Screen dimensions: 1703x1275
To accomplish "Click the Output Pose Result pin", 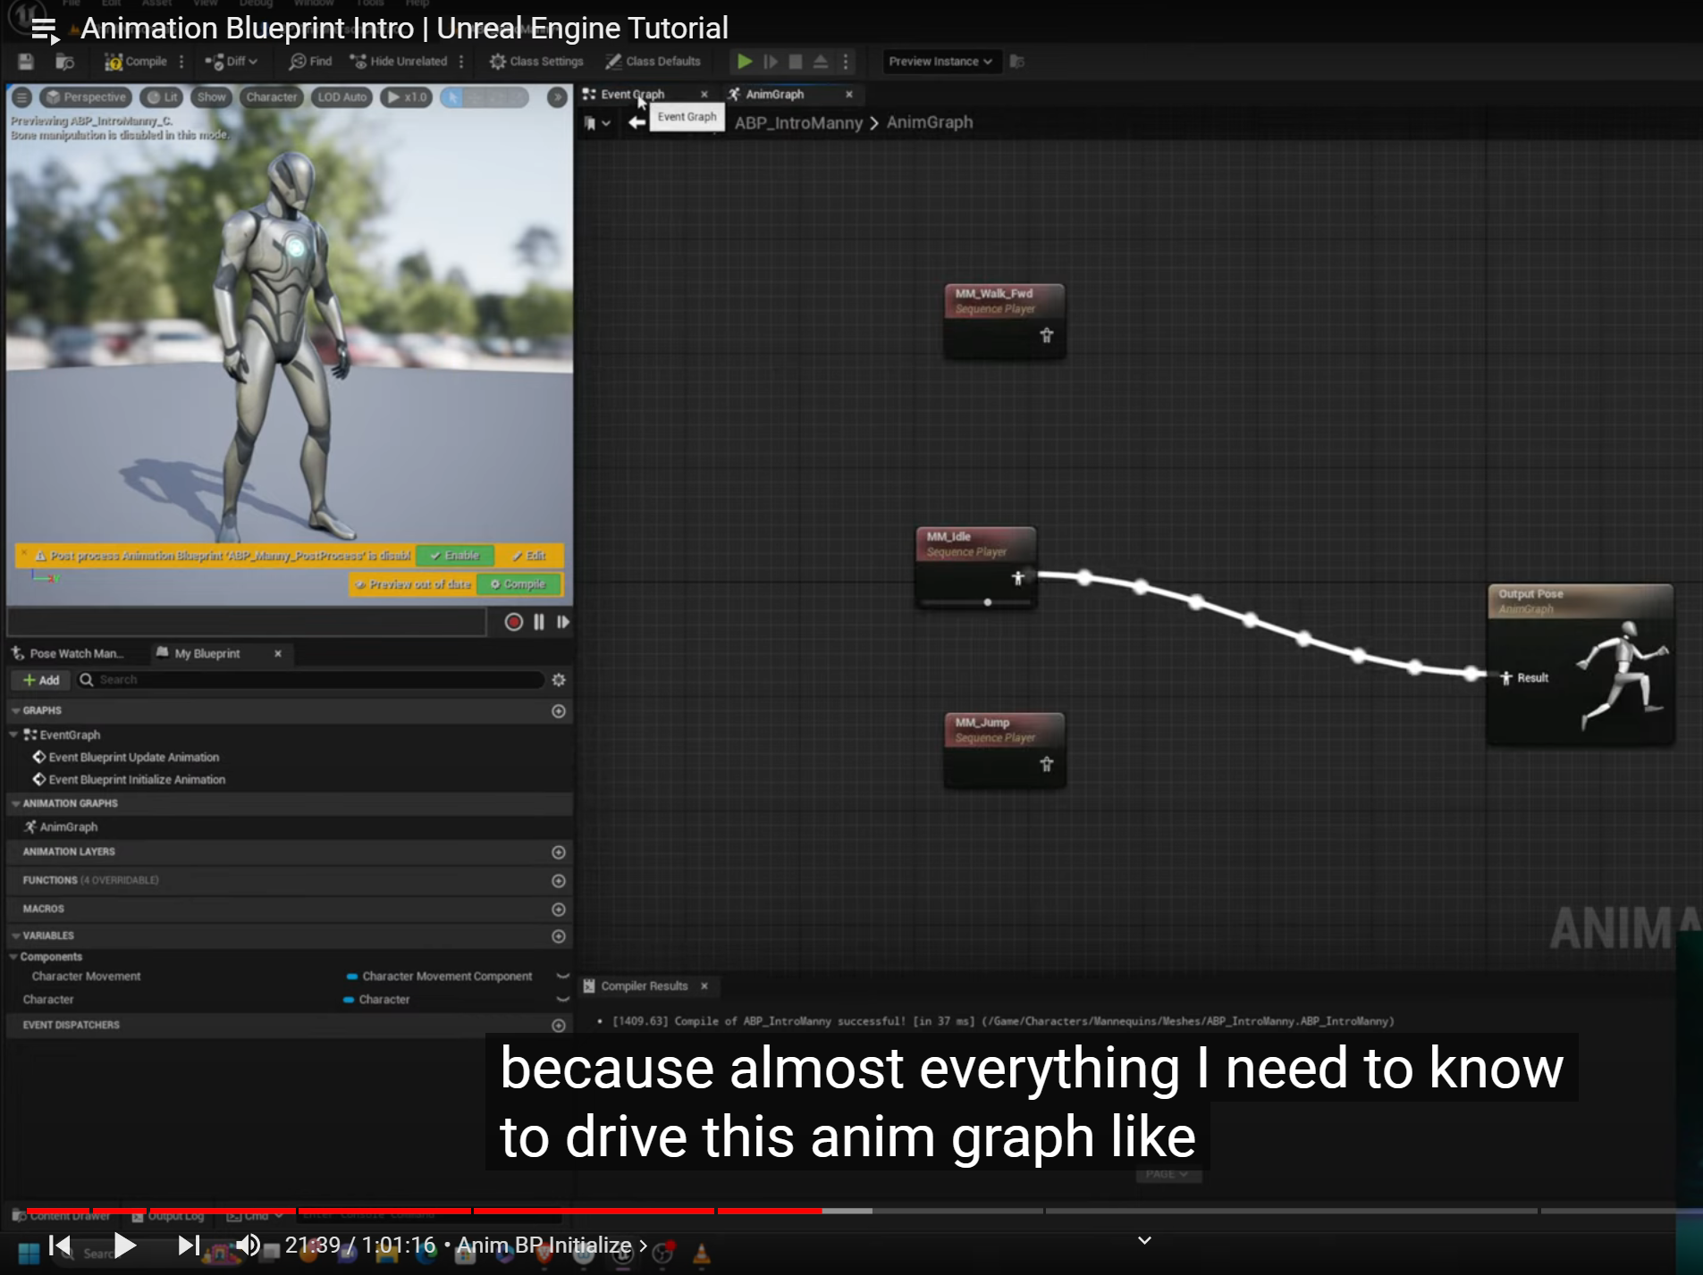I will coord(1506,678).
